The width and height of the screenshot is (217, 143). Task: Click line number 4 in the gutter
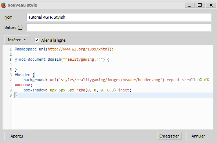click(11, 64)
